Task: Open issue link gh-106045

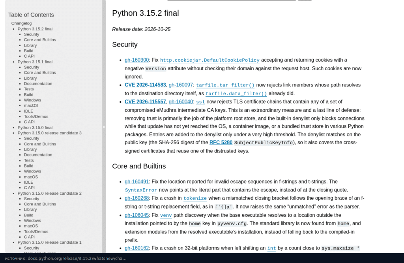Action: (137, 215)
